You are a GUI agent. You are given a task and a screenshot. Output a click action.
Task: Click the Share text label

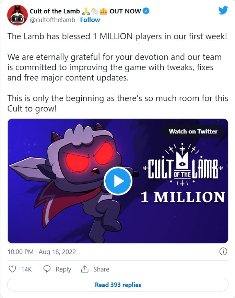[101, 269]
